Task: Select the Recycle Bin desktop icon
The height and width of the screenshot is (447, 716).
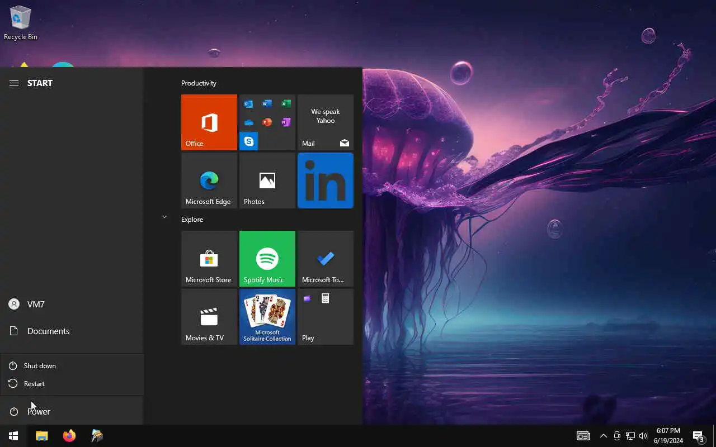Action: coord(21,23)
